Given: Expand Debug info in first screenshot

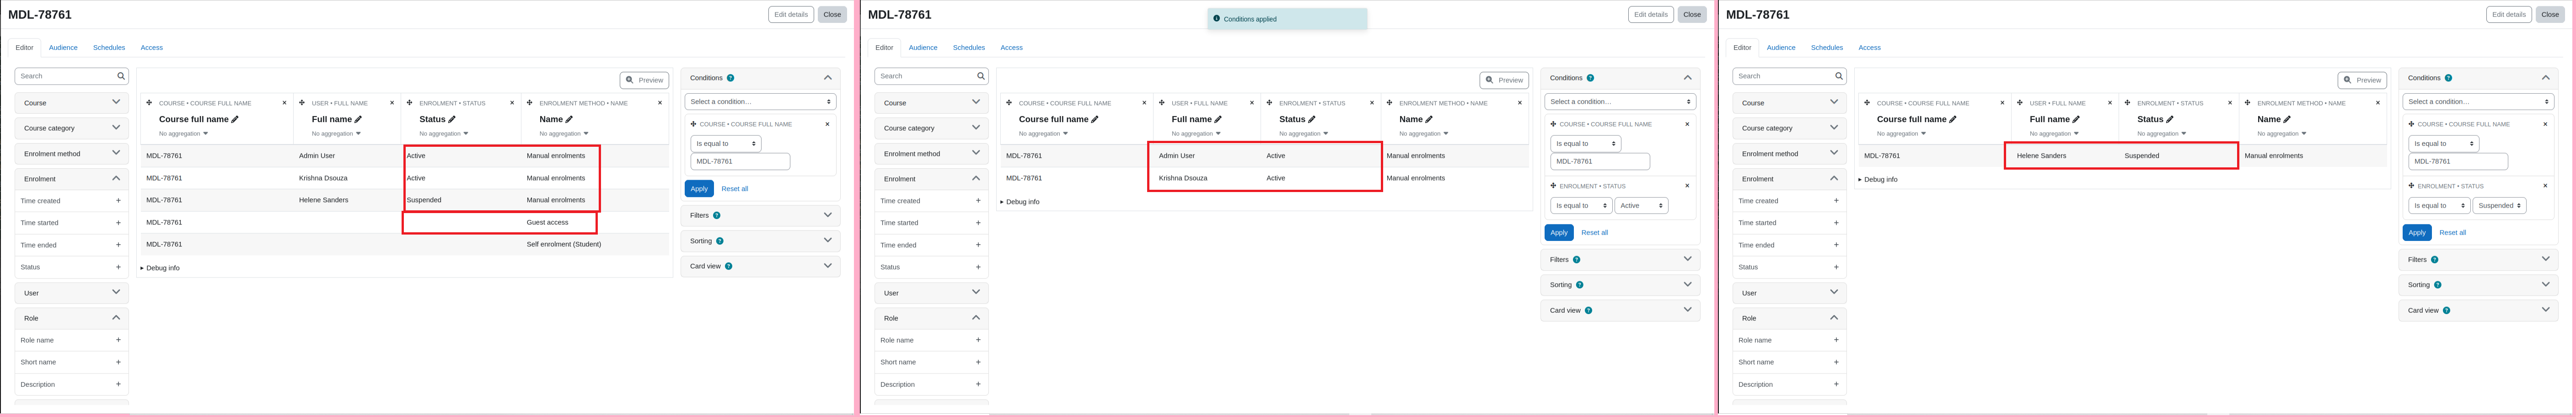Looking at the screenshot, I should click(x=160, y=268).
